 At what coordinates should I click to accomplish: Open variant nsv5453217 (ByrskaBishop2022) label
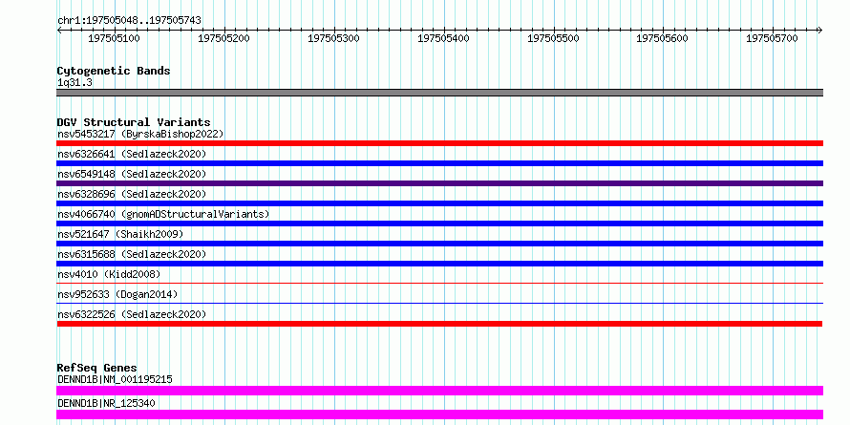(x=140, y=134)
